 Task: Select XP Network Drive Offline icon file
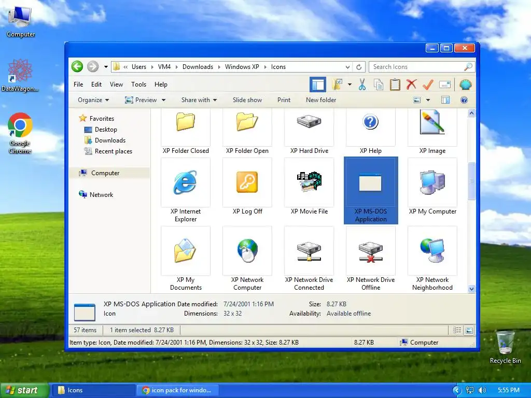pos(370,259)
